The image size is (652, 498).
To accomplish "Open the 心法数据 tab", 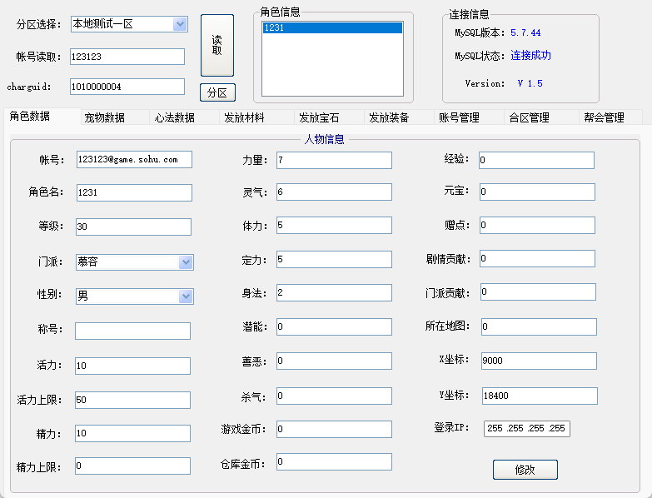I will point(175,118).
